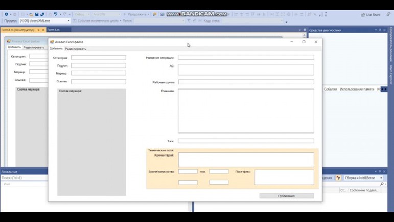The image size is (394, 222).
Task: Close the Form1.cs [Конструктор] tab
Action: 43,30
